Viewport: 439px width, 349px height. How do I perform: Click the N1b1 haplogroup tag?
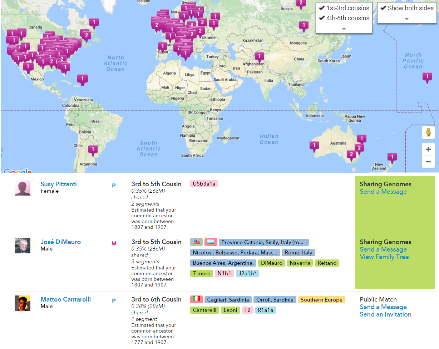[225, 273]
